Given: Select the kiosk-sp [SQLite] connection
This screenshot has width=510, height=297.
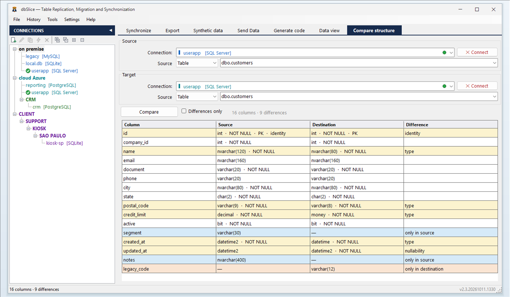Looking at the screenshot, I should point(64,143).
